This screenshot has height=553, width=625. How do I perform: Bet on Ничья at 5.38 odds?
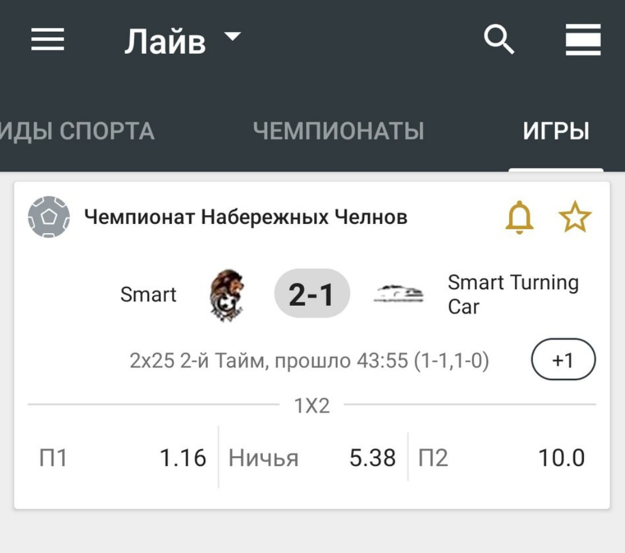312,457
